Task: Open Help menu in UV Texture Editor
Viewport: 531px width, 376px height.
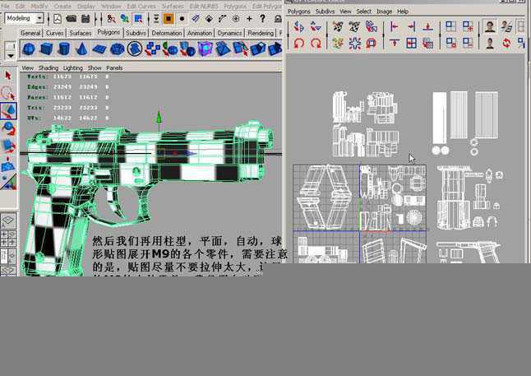Action: (x=402, y=12)
